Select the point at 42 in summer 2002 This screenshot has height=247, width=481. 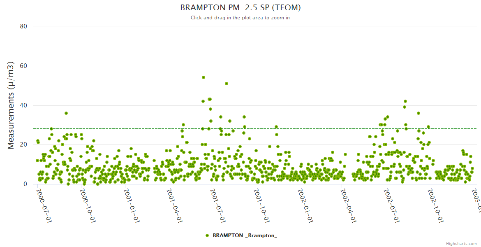pos(405,101)
